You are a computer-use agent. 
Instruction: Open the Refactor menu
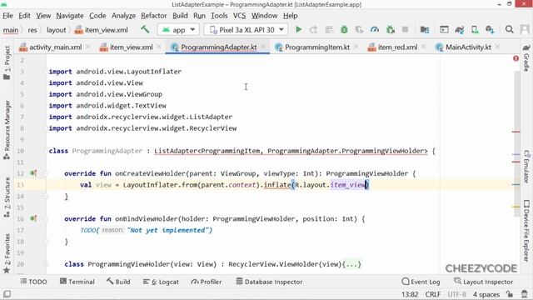(153, 16)
